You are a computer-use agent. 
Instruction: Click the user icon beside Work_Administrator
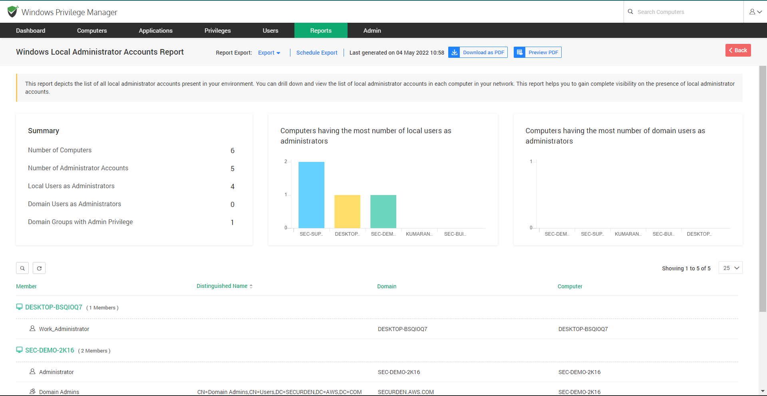click(x=32, y=328)
